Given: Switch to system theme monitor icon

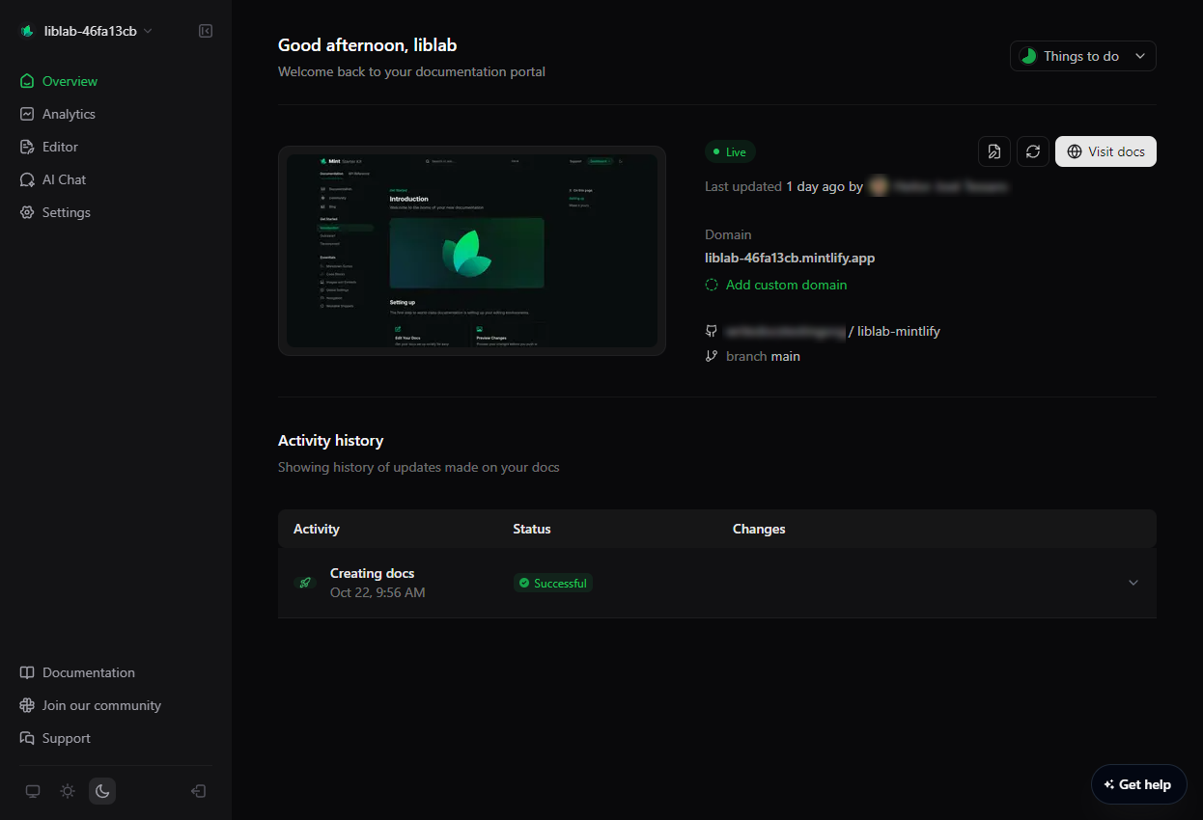Looking at the screenshot, I should pyautogui.click(x=33, y=791).
